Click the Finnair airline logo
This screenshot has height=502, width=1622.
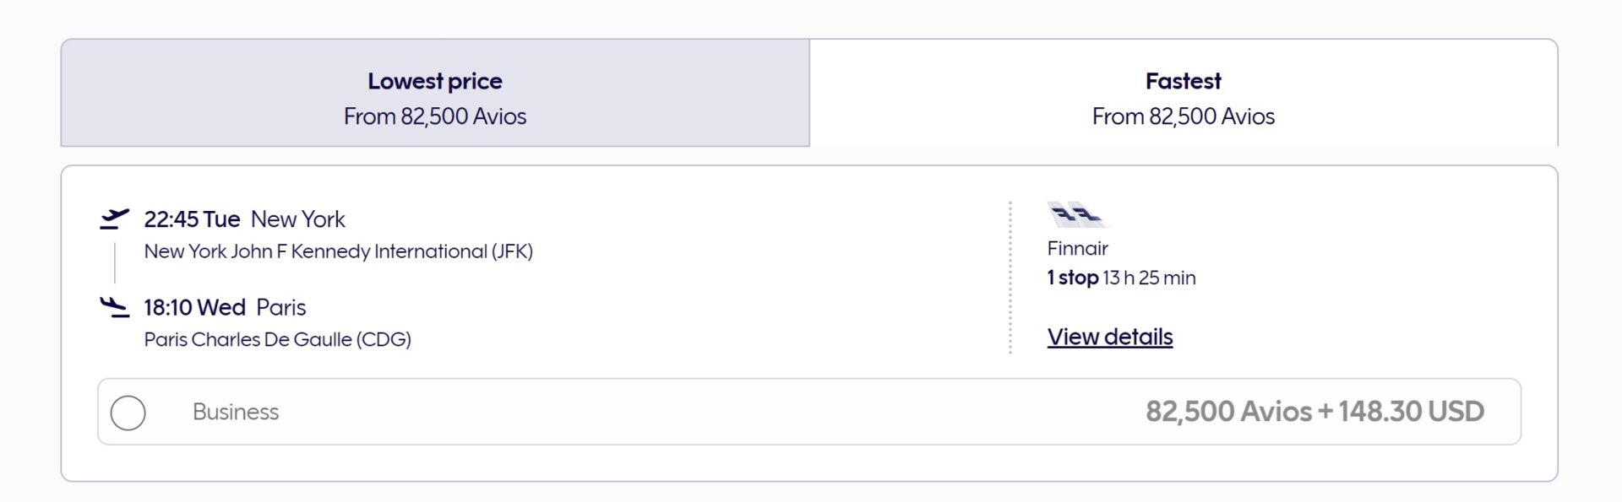click(1076, 215)
